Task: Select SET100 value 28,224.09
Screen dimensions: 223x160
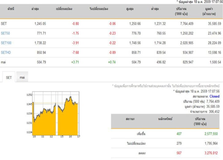Action: [214, 43]
